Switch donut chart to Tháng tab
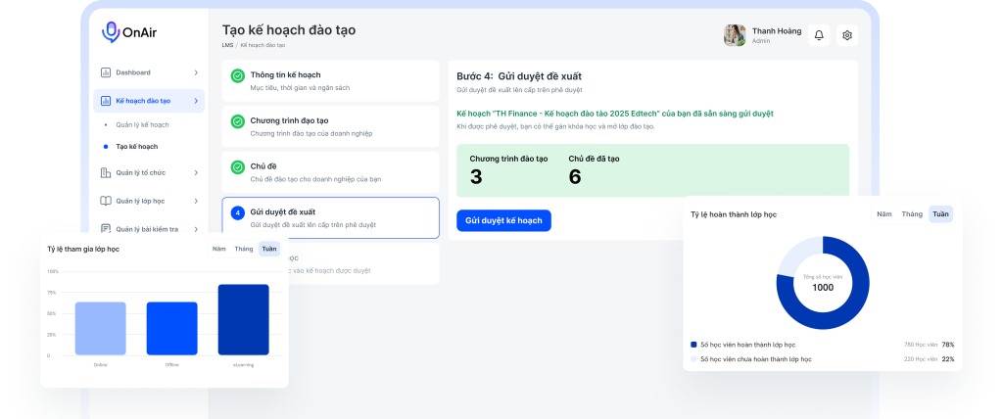1003x419 pixels. (x=912, y=213)
